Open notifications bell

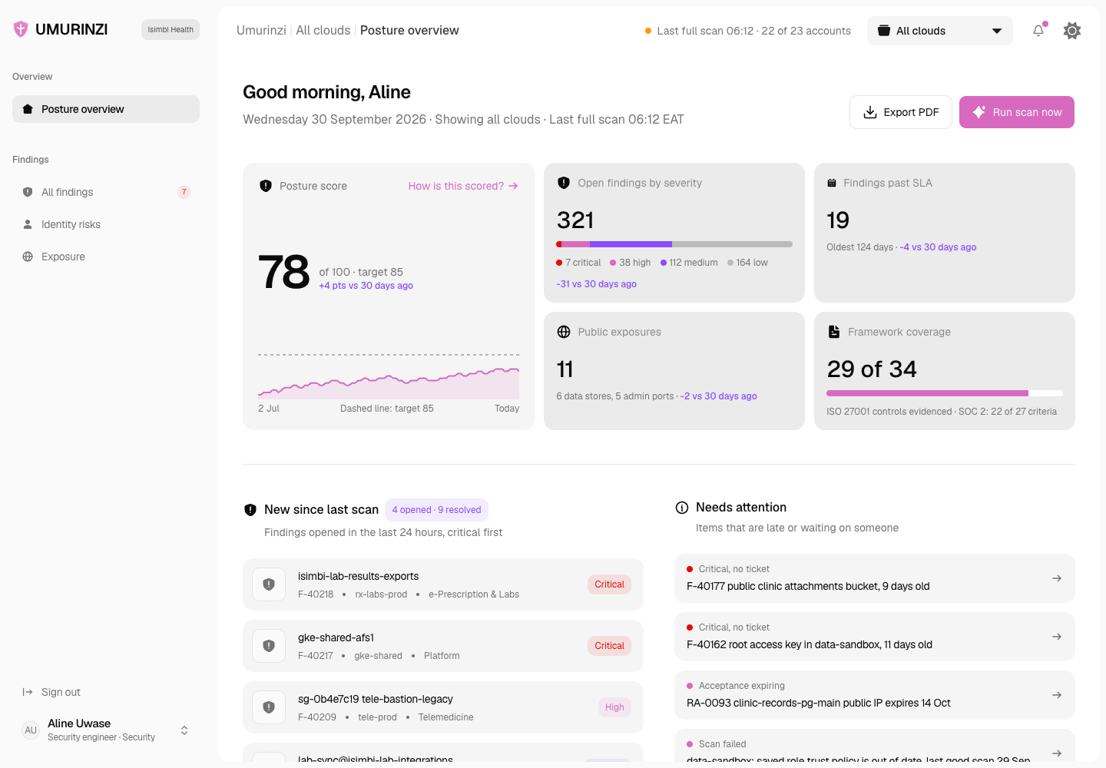click(x=1038, y=31)
